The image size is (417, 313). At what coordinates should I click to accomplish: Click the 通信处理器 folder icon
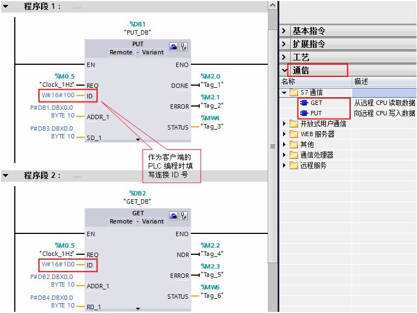(294, 155)
